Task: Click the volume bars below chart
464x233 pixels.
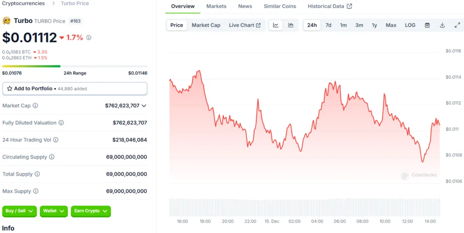Action: coord(304,207)
